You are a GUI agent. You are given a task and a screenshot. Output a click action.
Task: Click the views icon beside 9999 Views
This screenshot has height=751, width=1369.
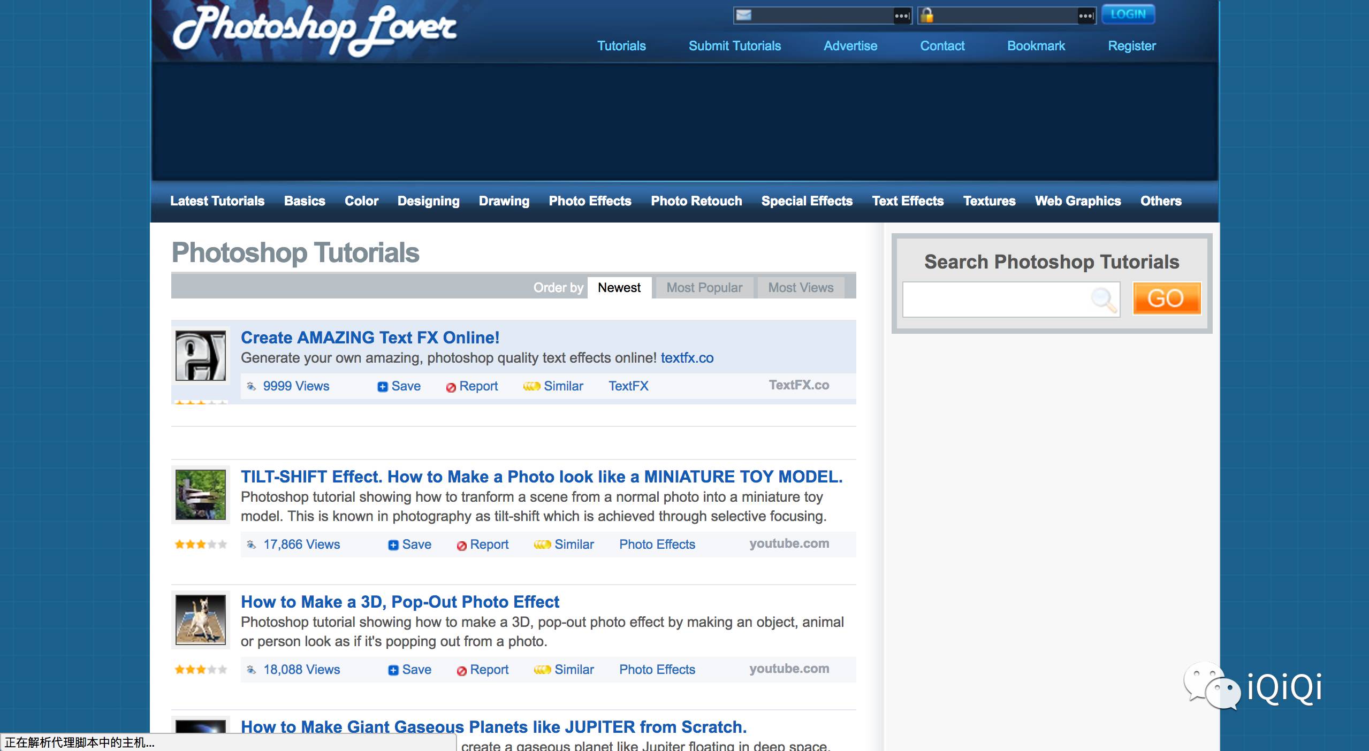251,386
